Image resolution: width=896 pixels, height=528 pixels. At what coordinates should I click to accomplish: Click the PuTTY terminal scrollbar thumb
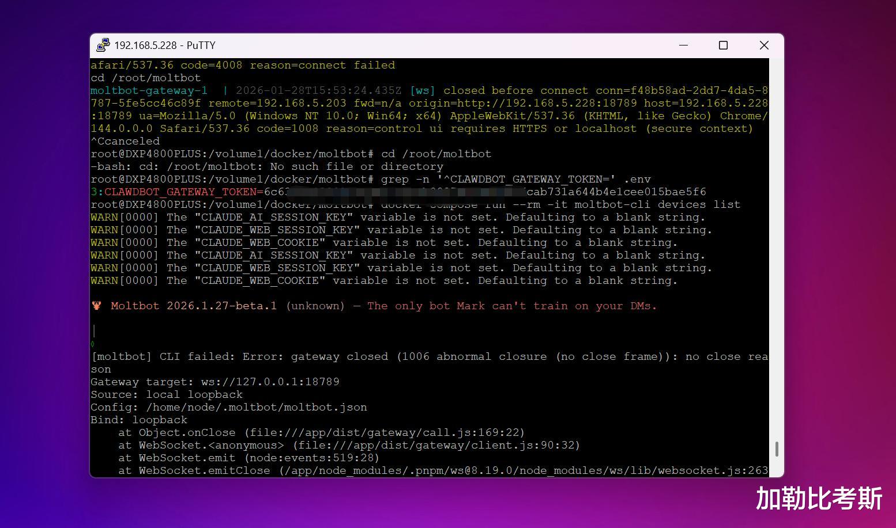(x=777, y=449)
